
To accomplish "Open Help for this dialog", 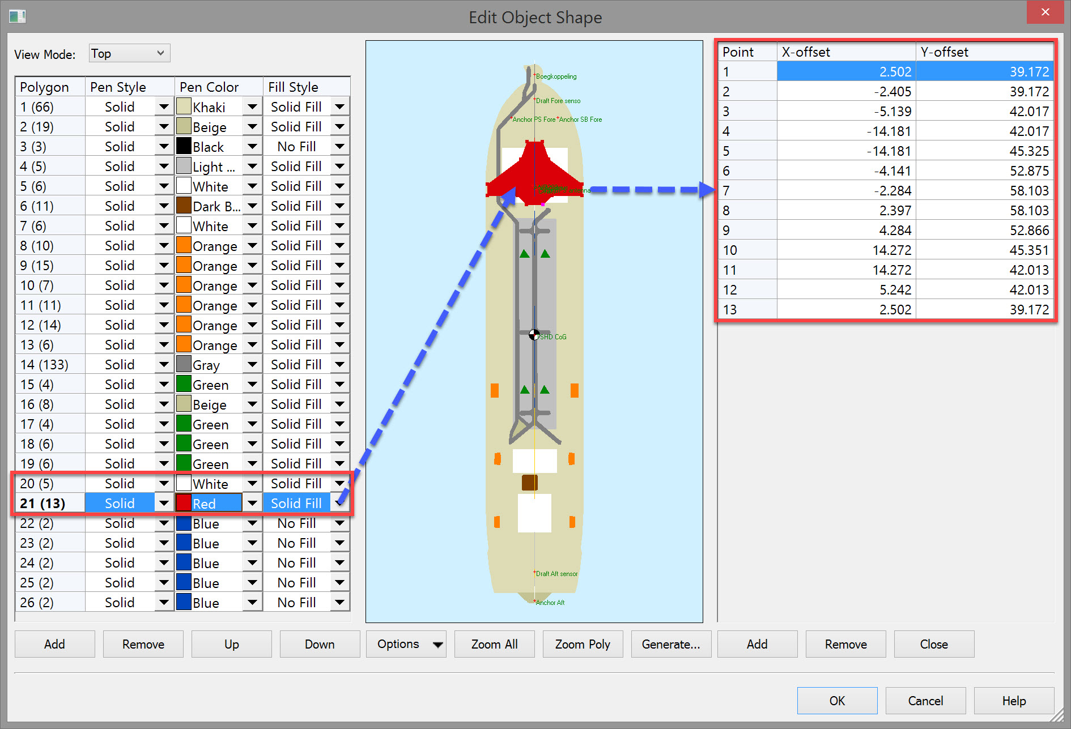I will (1013, 701).
